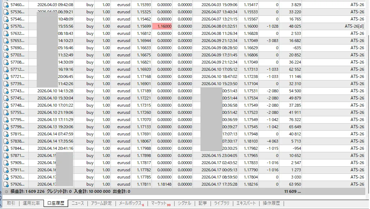Click the circle icon in the summary row
Viewport: 370px width, 209px height.
tap(6, 192)
